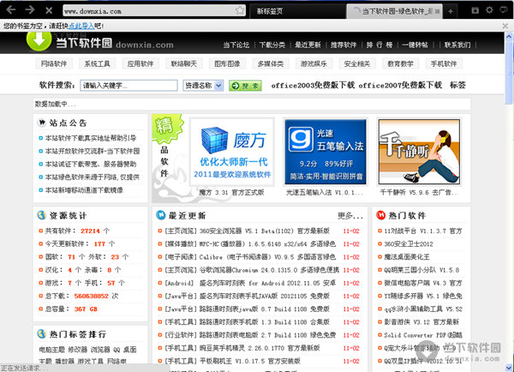Open notice 本站新增移动通道下载镜像

(x=84, y=190)
